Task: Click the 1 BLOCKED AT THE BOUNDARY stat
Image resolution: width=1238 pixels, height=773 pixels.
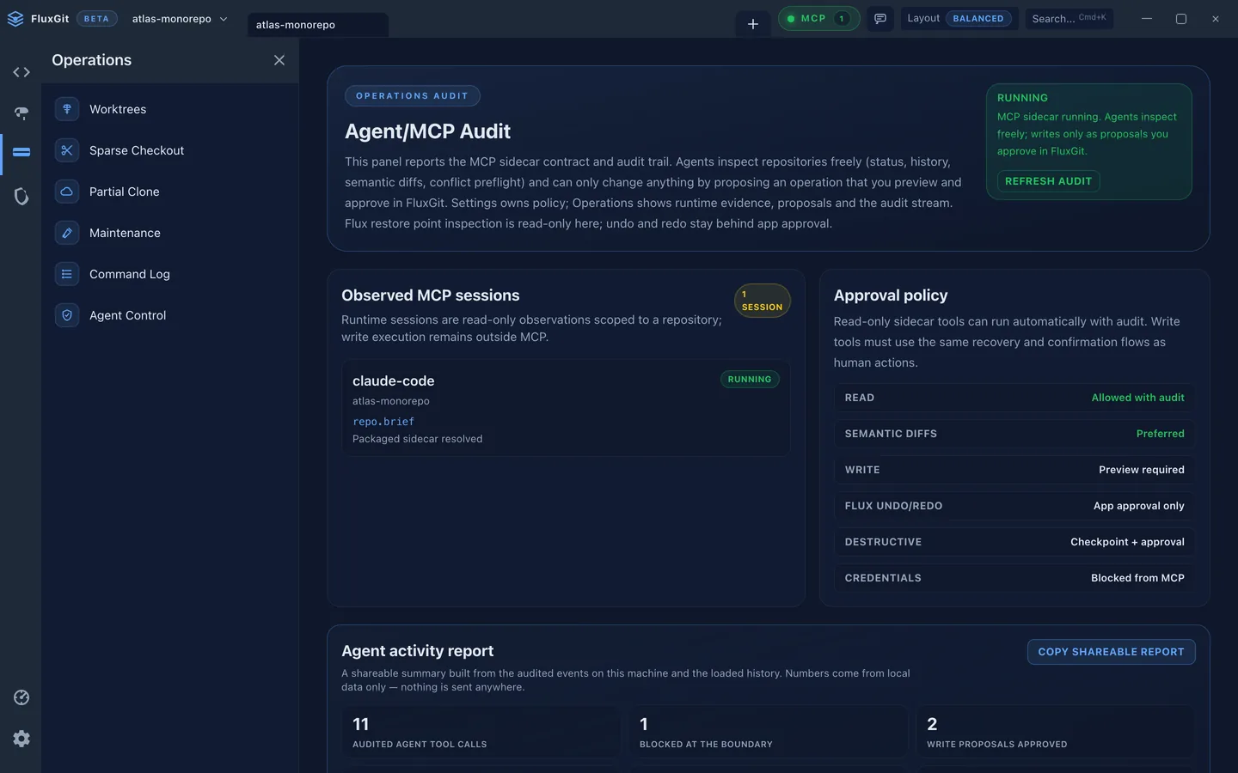Action: pyautogui.click(x=769, y=732)
